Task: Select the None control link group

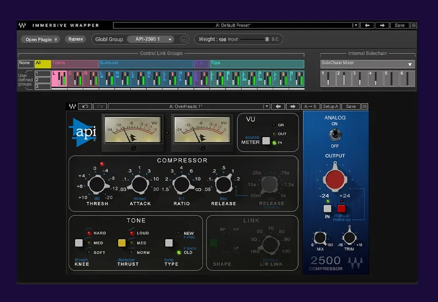Action: click(x=26, y=64)
